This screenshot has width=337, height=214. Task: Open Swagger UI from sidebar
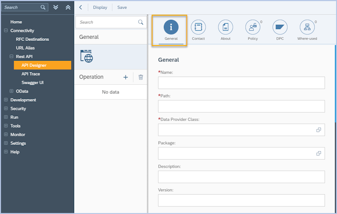click(32, 83)
